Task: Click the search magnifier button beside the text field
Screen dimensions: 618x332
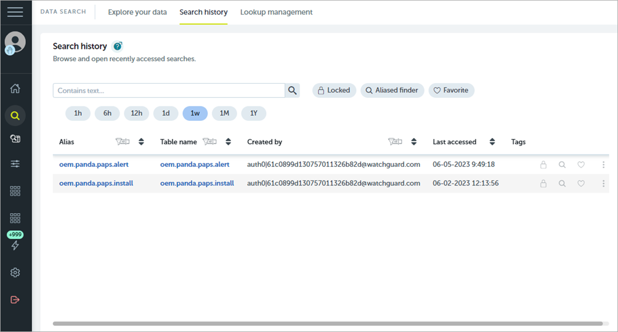Action: click(293, 91)
